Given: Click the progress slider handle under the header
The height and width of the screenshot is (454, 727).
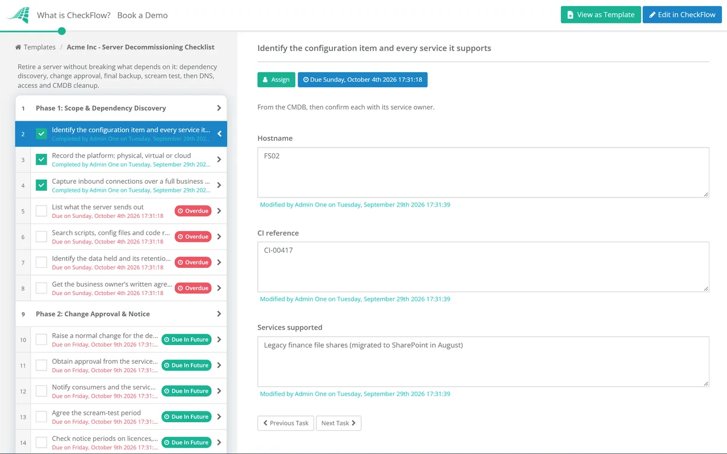Looking at the screenshot, I should [62, 31].
